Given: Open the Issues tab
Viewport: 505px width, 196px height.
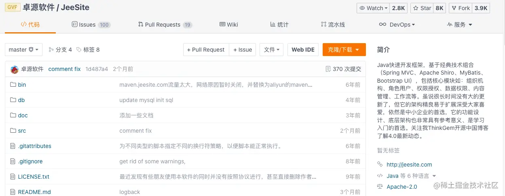Looking at the screenshot, I should 91,25.
